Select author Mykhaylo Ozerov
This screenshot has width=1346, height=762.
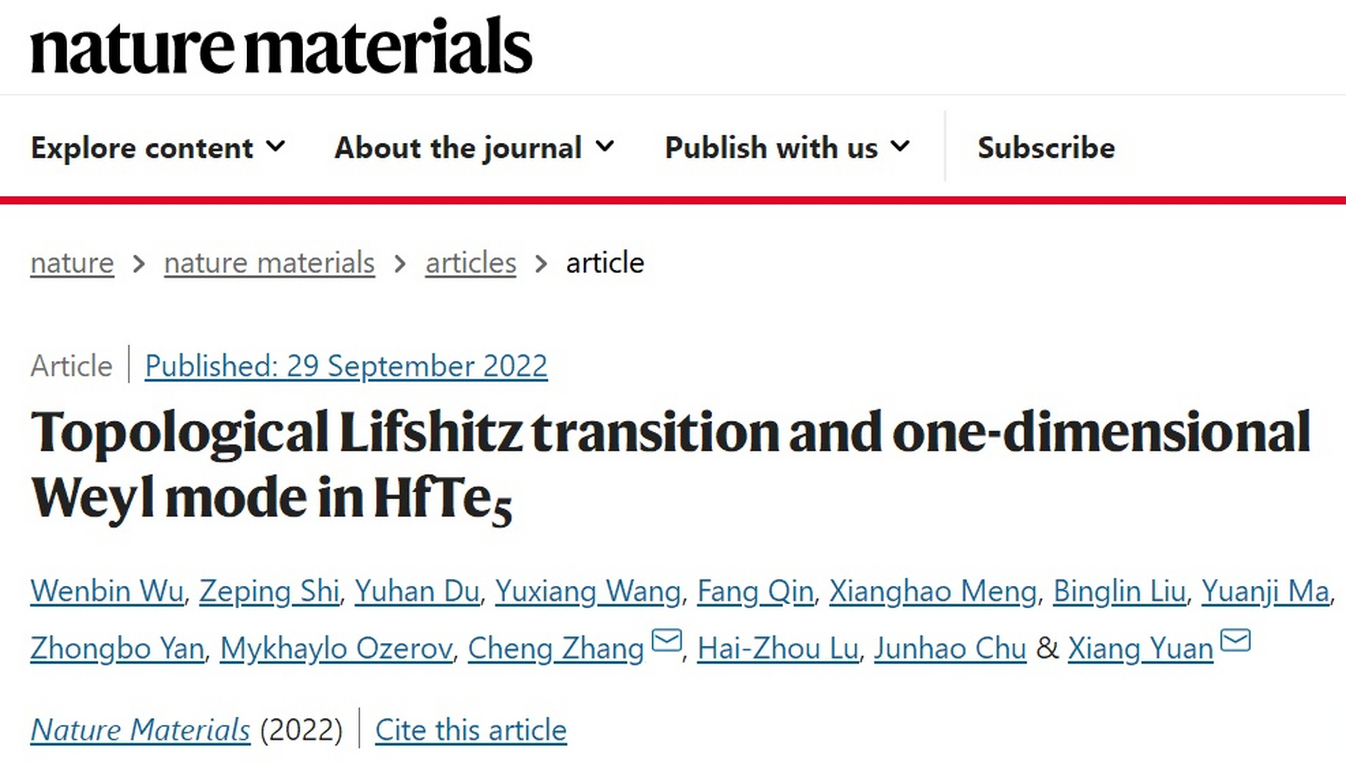(x=336, y=648)
